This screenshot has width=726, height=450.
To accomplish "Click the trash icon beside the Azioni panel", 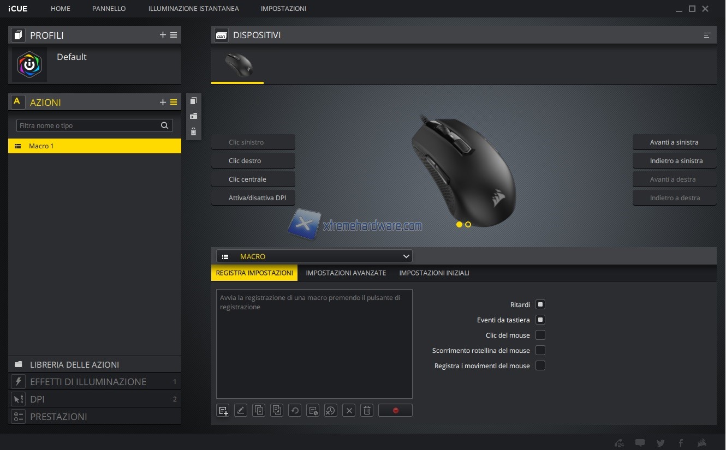I will (x=193, y=131).
